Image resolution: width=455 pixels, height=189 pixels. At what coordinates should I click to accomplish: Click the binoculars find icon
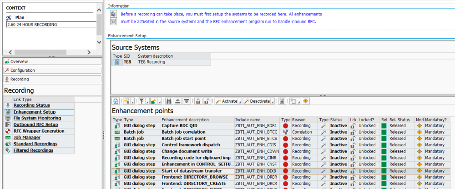click(169, 101)
